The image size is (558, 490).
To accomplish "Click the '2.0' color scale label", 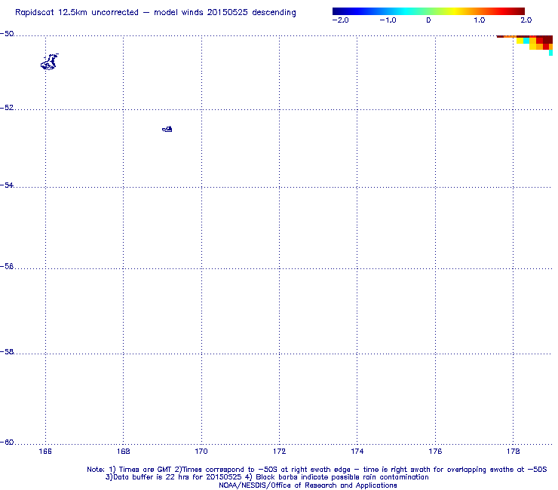I will (526, 20).
